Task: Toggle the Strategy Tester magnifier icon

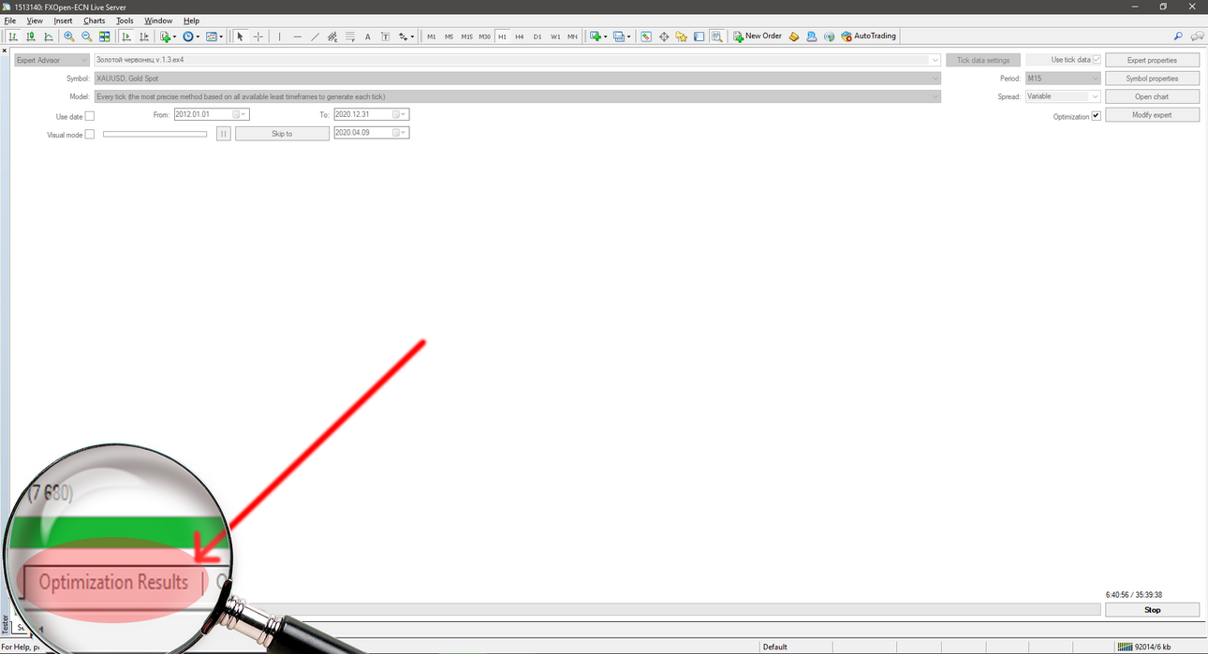Action: coord(716,36)
